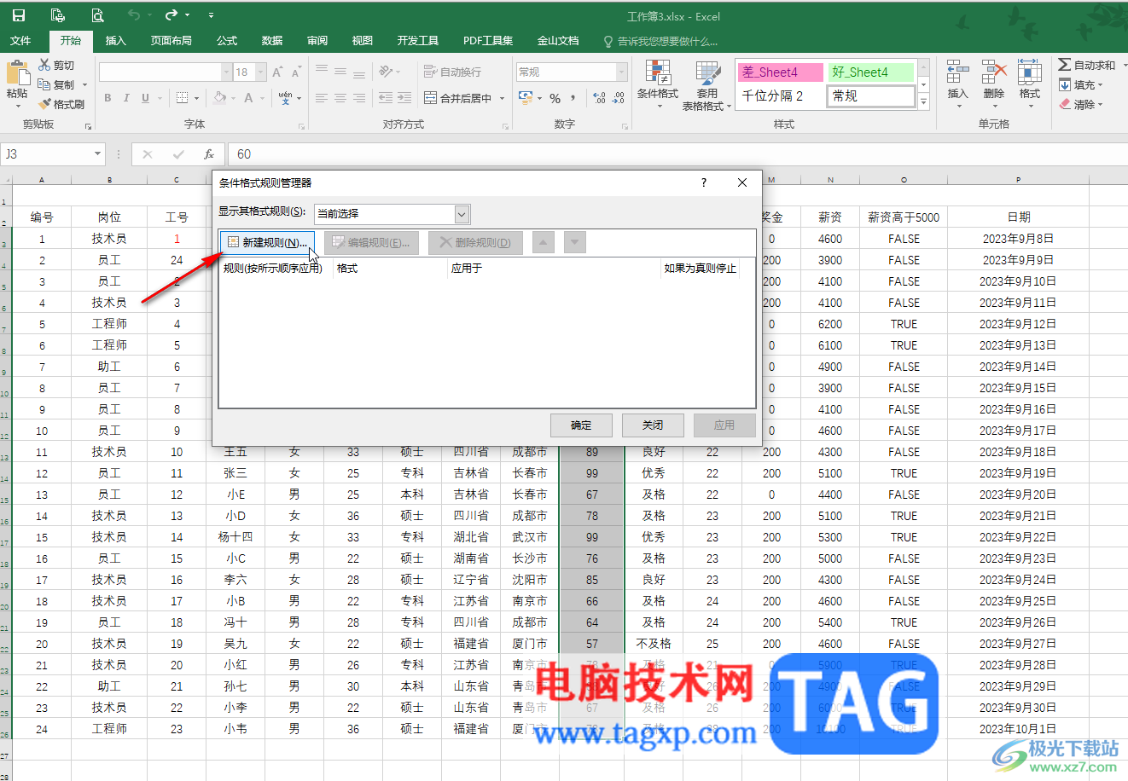This screenshot has width=1128, height=781.
Task: Open the Copy (复制) dropdown arrow
Action: (x=85, y=85)
